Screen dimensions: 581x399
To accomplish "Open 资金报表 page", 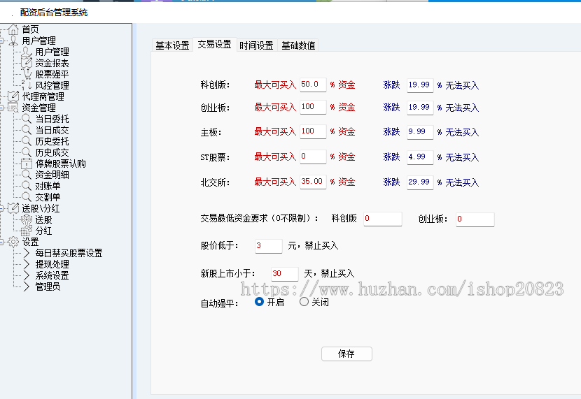I will click(x=52, y=63).
